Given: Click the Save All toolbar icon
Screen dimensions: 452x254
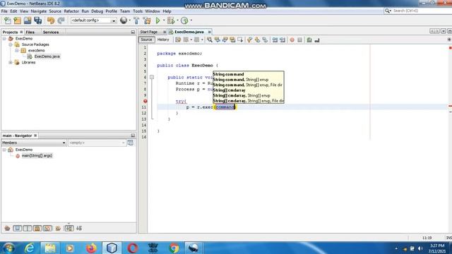Looking at the screenshot, I should [37, 20].
